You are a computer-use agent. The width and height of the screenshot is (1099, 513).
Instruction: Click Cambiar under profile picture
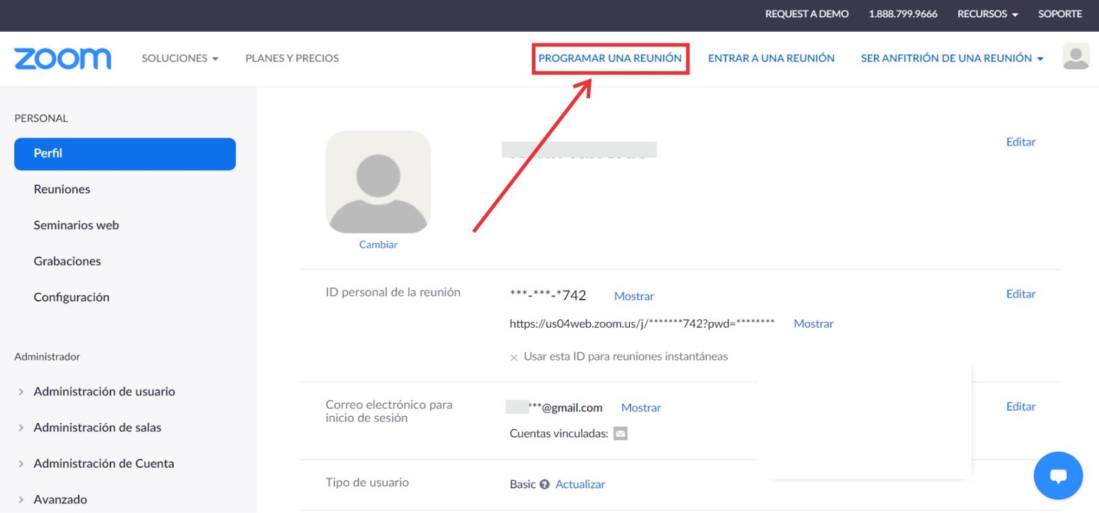pyautogui.click(x=378, y=244)
